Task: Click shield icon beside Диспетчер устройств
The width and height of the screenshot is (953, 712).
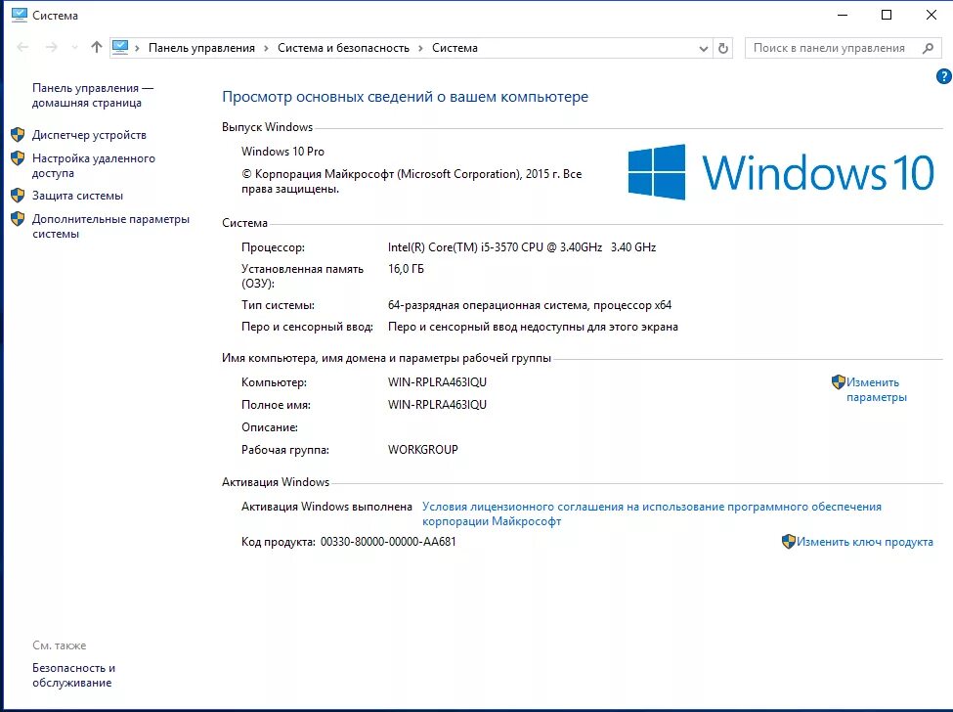Action: coord(18,134)
